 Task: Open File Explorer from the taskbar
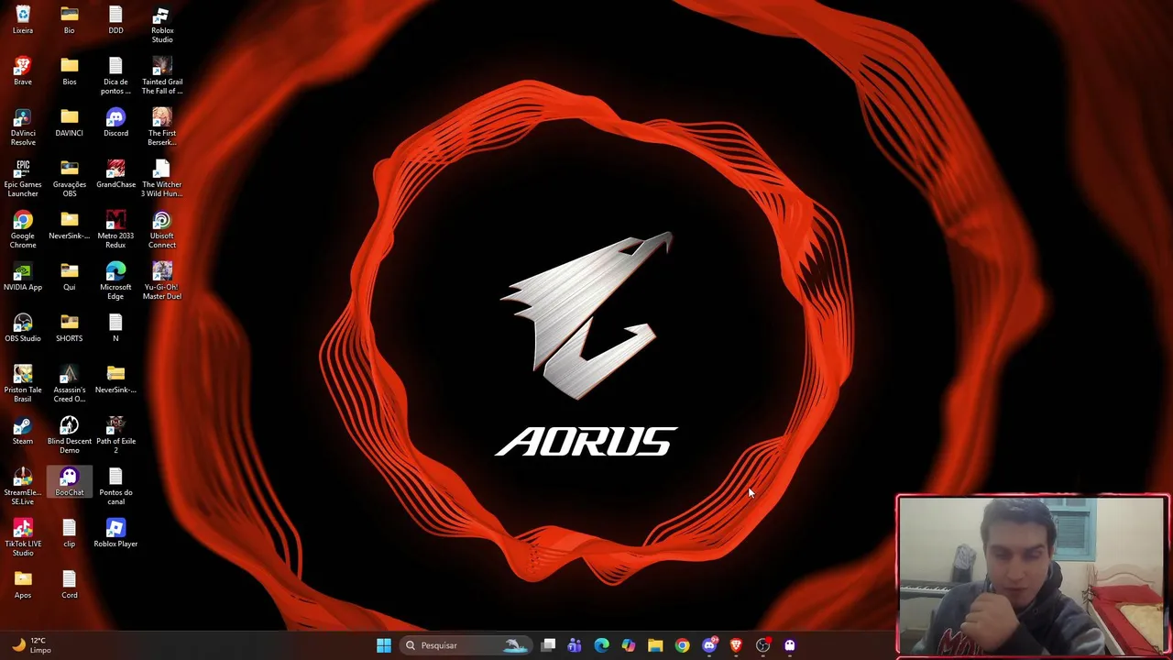655,645
